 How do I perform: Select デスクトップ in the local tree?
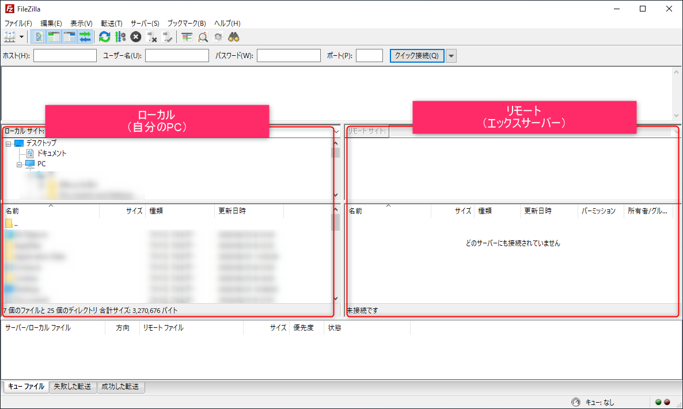click(x=41, y=143)
